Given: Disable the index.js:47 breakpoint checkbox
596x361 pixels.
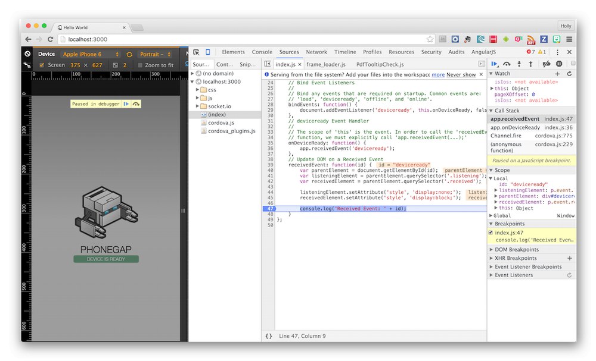Looking at the screenshot, I should 491,233.
